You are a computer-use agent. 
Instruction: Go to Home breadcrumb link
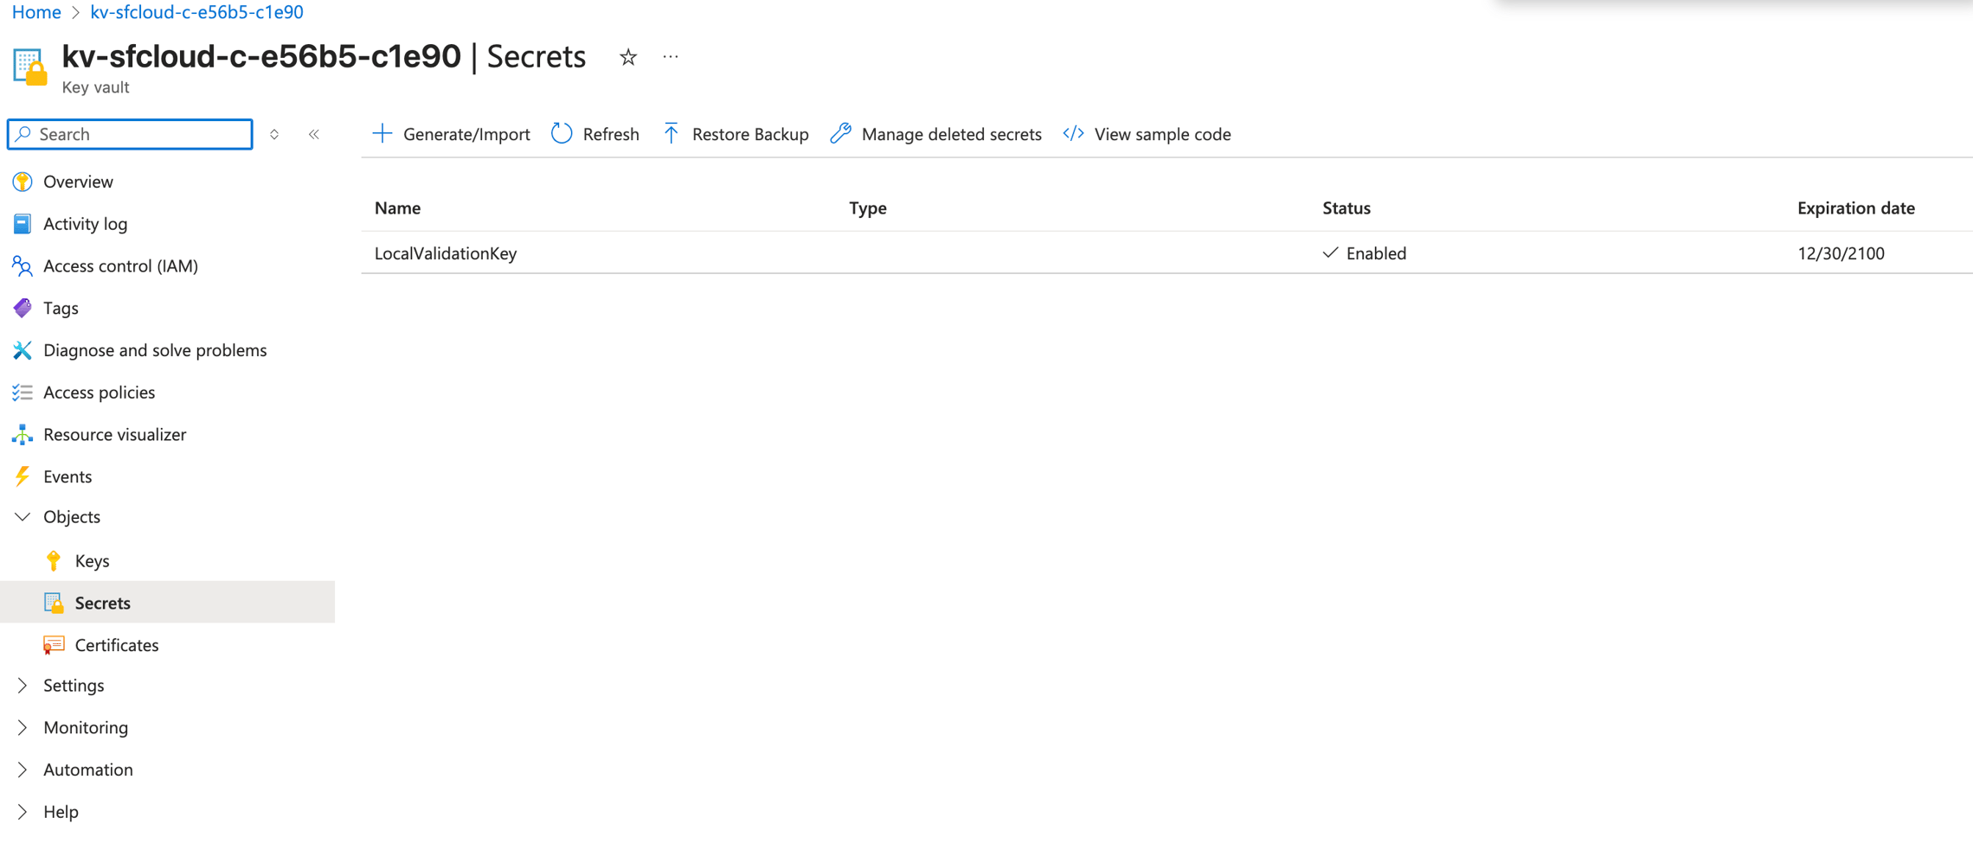pos(36,12)
